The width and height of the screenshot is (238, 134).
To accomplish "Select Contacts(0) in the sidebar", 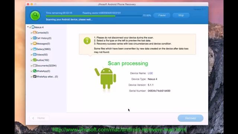I will [42, 33].
